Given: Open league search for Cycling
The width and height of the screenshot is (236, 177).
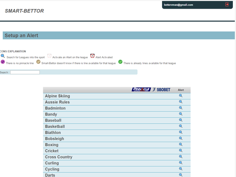Looking at the screenshot, I should click(x=181, y=169).
